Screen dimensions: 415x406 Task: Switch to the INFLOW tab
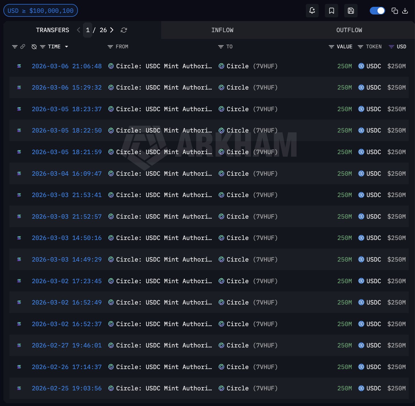tap(222, 30)
